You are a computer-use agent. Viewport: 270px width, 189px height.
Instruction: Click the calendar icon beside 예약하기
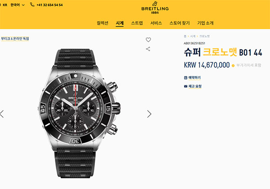pyautogui.click(x=185, y=78)
